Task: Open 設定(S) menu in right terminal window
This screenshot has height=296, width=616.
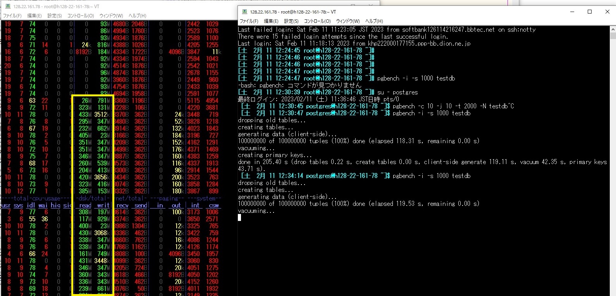Action: 291,21
